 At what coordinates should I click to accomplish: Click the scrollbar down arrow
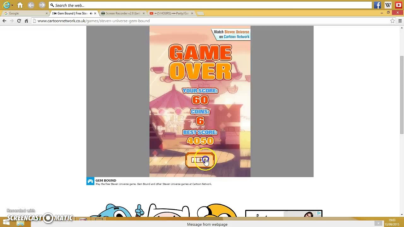(x=401, y=215)
